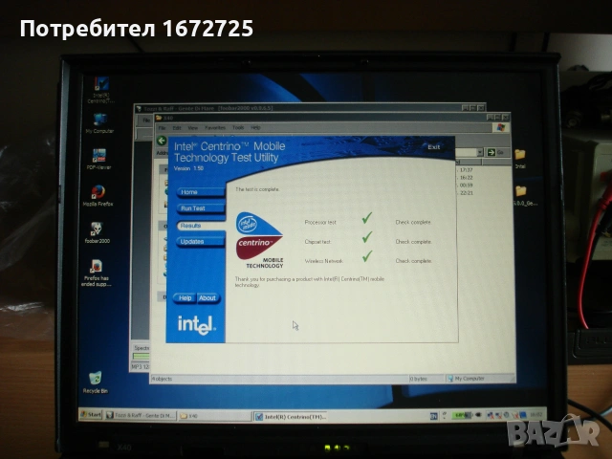Select the Results button in sidebar
The height and width of the screenshot is (459, 612).
click(201, 226)
